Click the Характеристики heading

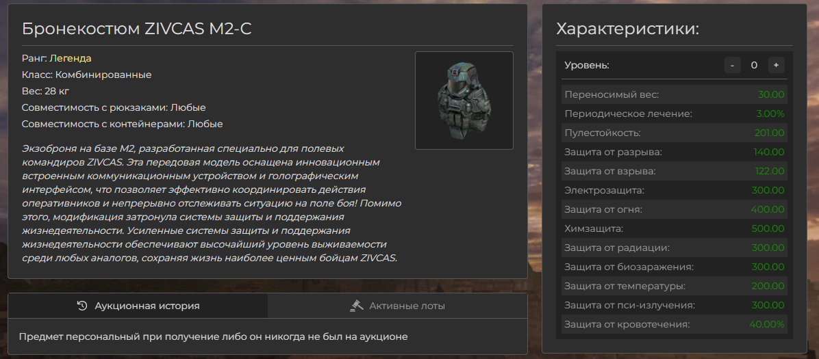[x=628, y=29]
